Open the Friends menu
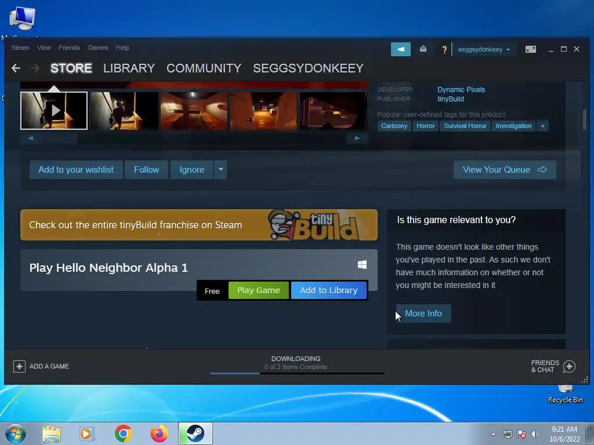 click(69, 48)
